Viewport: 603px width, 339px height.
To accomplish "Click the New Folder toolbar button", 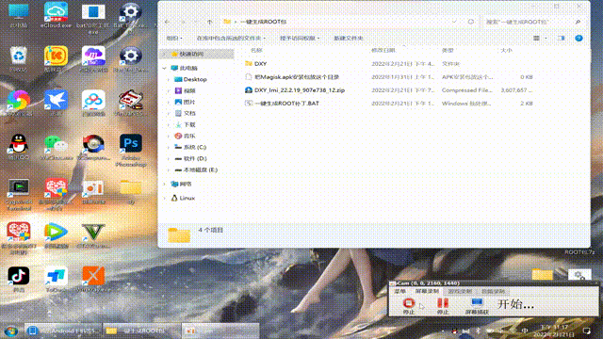I will tap(349, 38).
